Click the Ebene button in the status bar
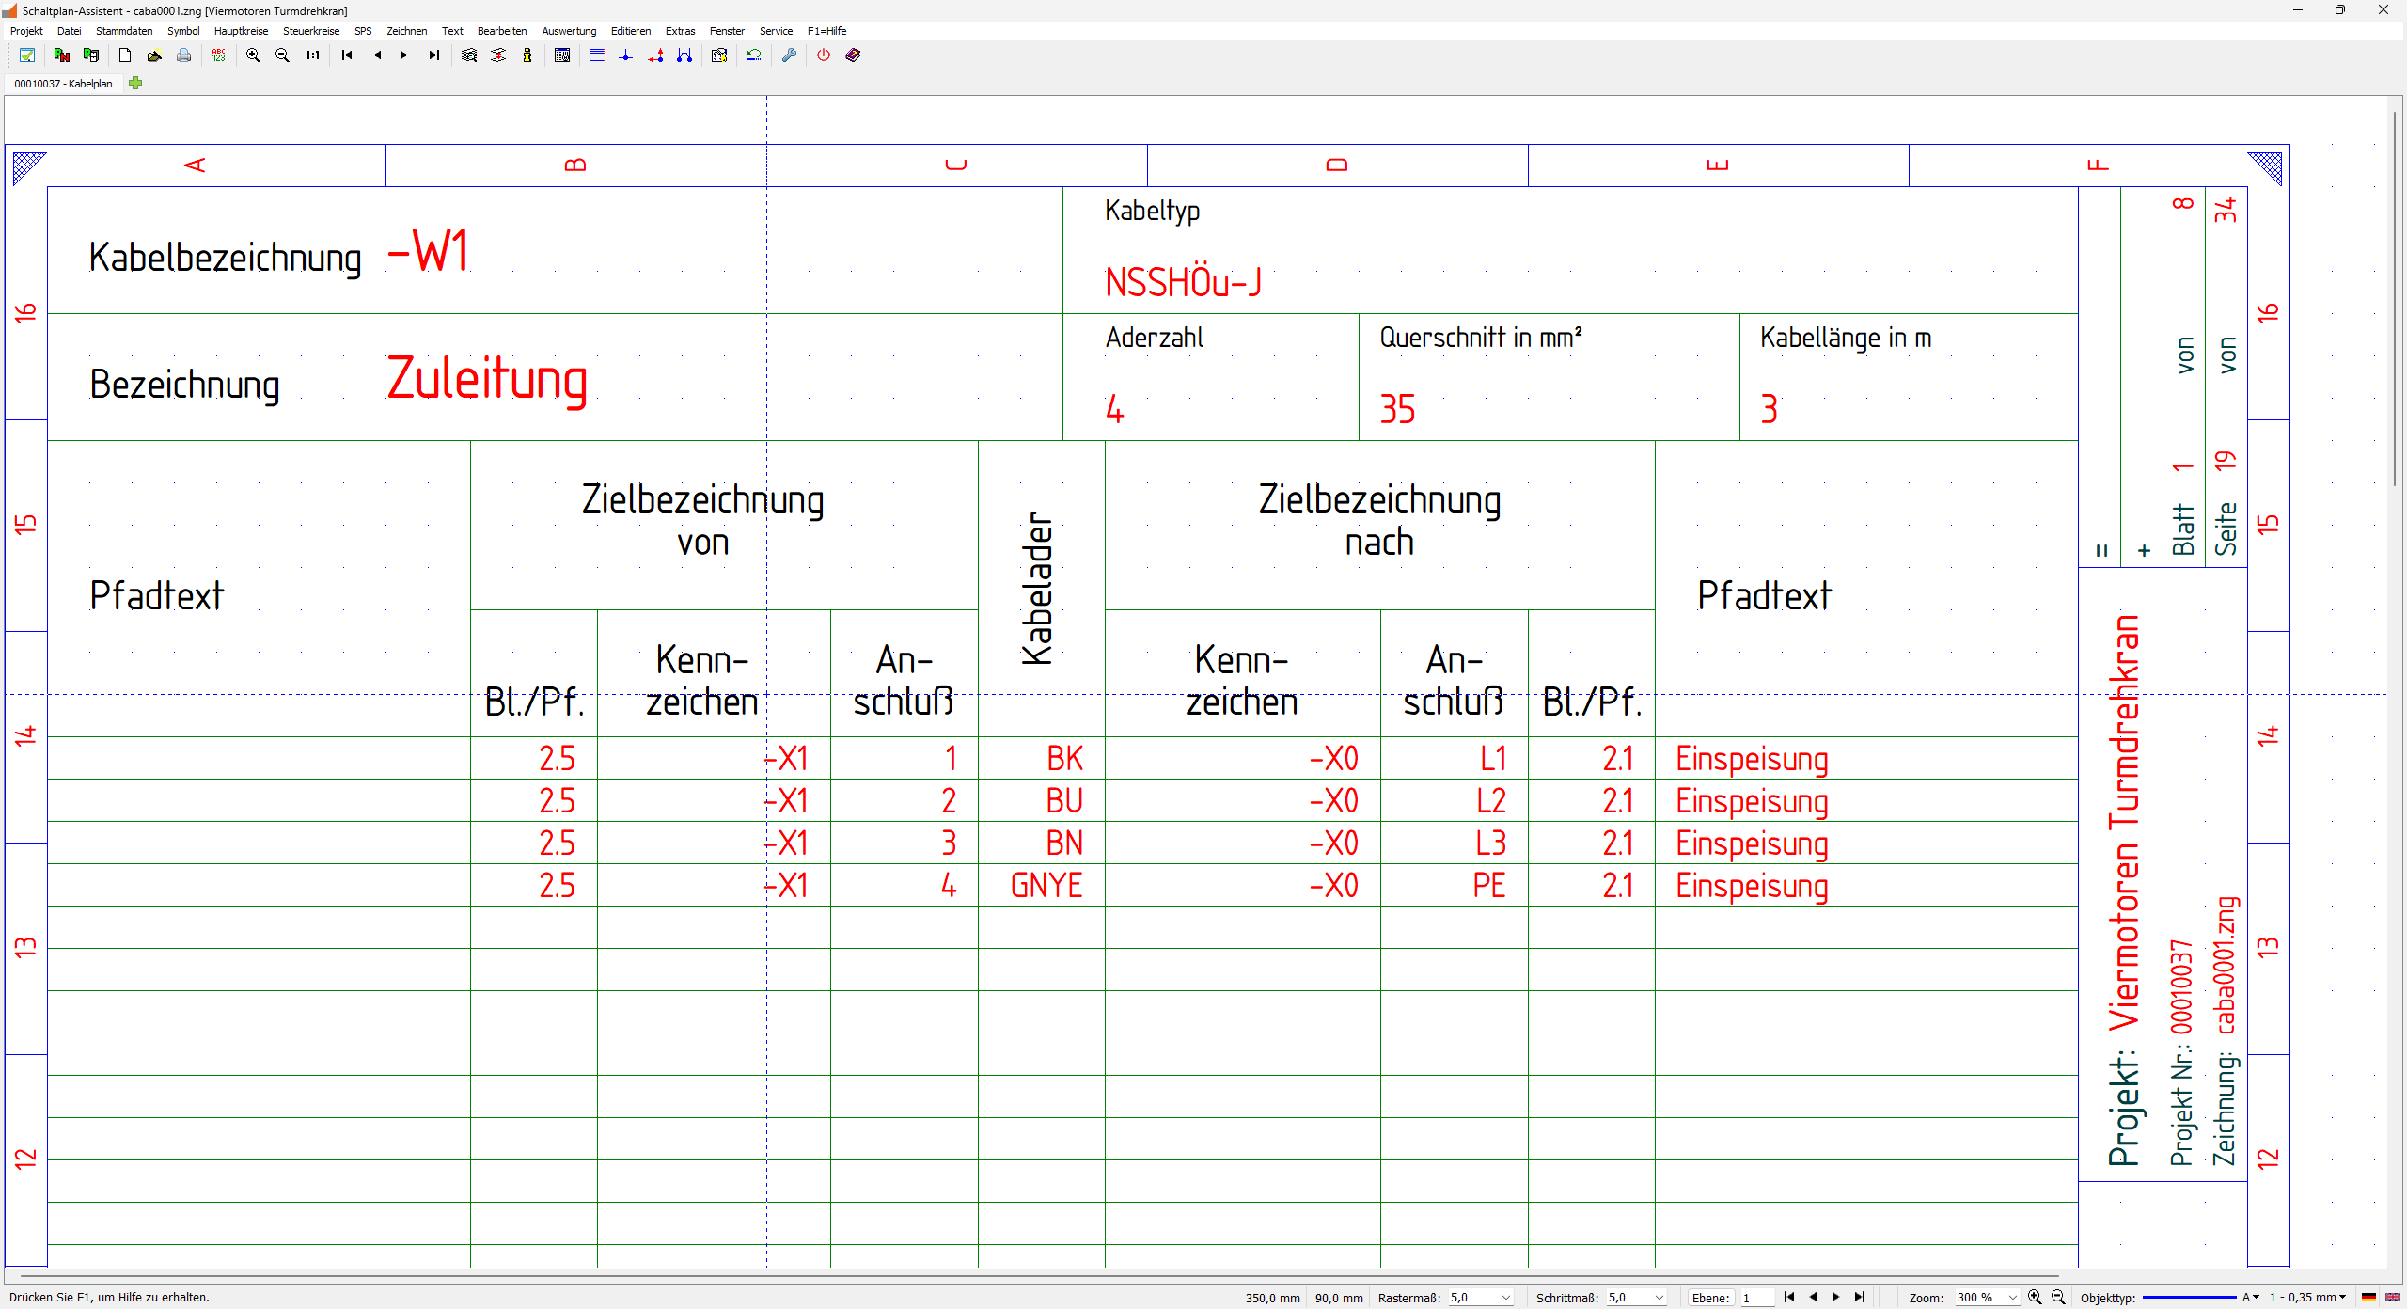The image size is (2407, 1309). pos(1710,1298)
